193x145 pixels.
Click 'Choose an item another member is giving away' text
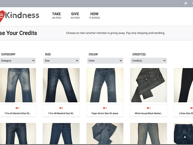point(96,33)
